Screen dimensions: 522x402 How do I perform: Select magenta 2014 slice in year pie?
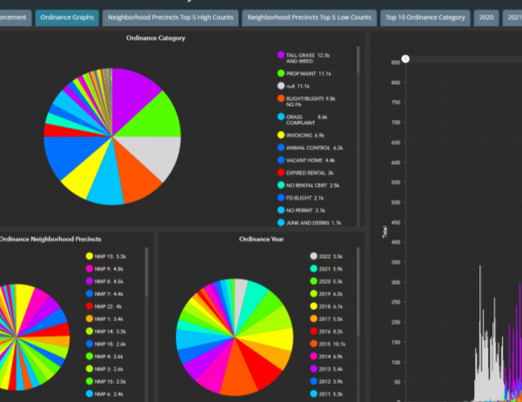click(x=215, y=367)
